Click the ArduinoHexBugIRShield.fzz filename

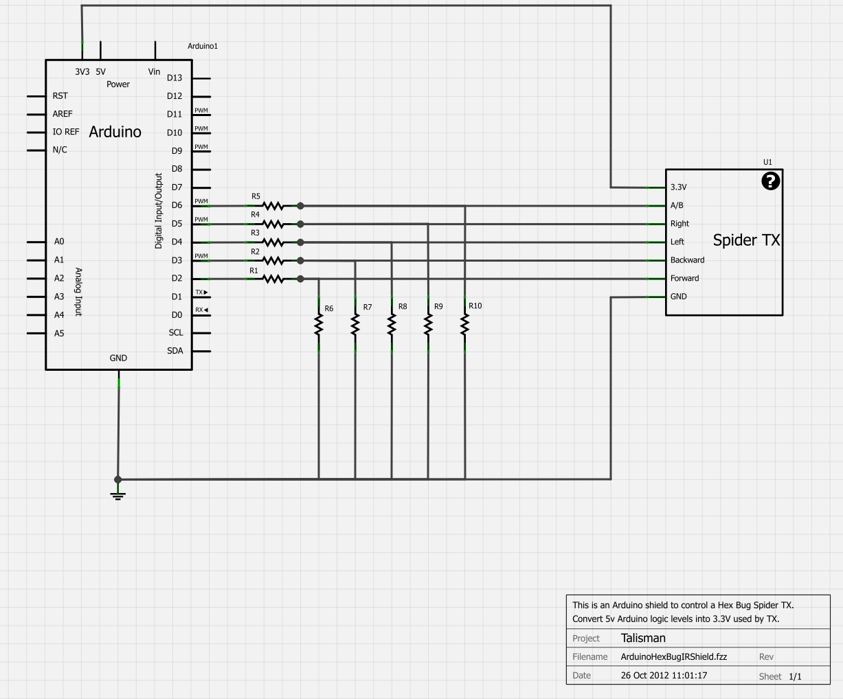click(674, 657)
